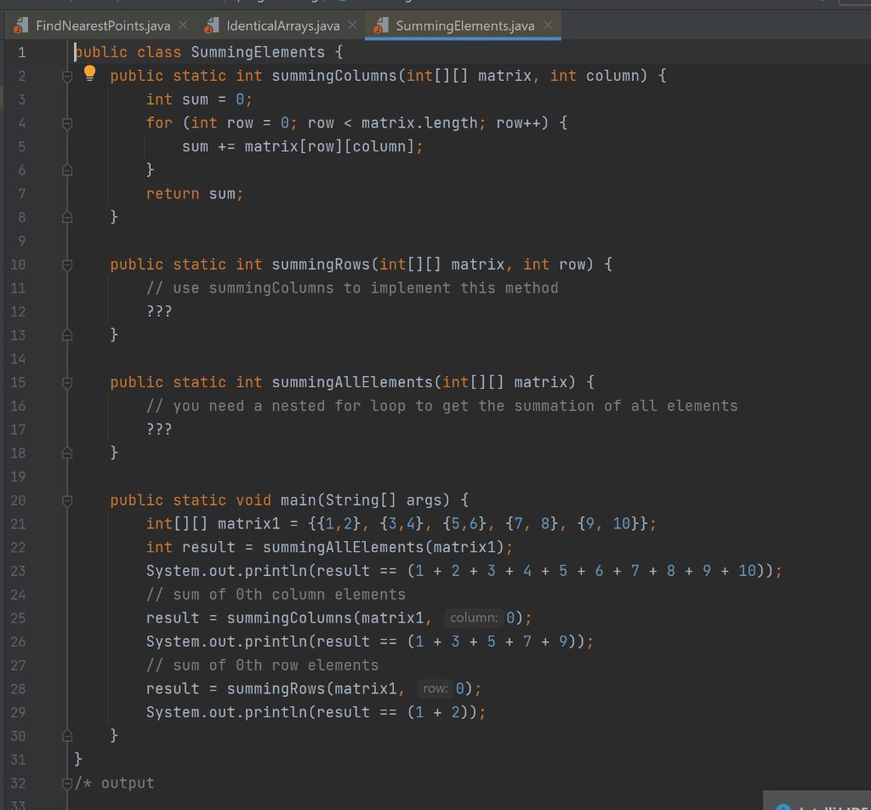Collapse the summingRows method fold on line 10
Screen dimensions: 871x810
(x=67, y=265)
